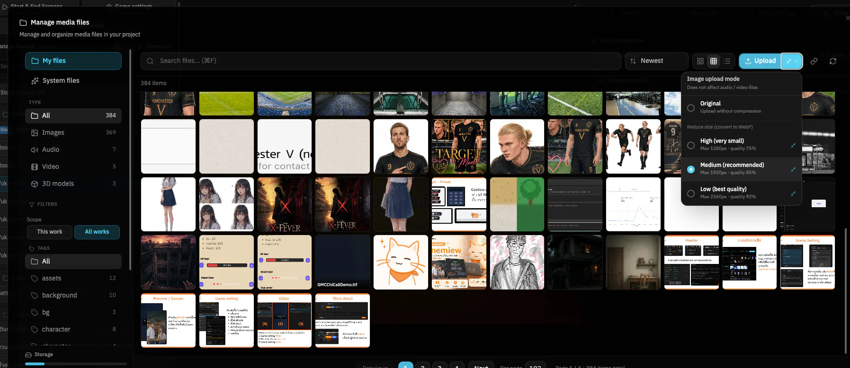Click the 384 items count text
850x368 pixels.
[153, 83]
